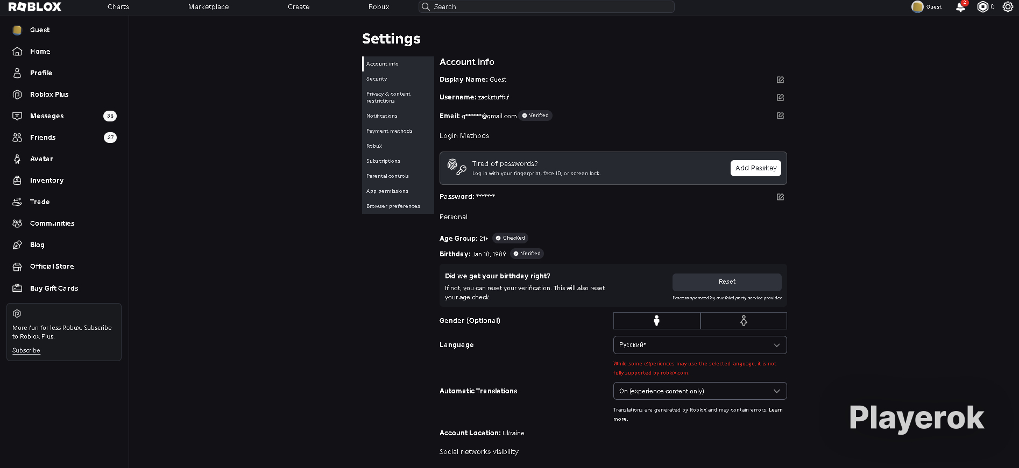Select the female gender option
This screenshot has width=1019, height=468.
click(x=744, y=321)
